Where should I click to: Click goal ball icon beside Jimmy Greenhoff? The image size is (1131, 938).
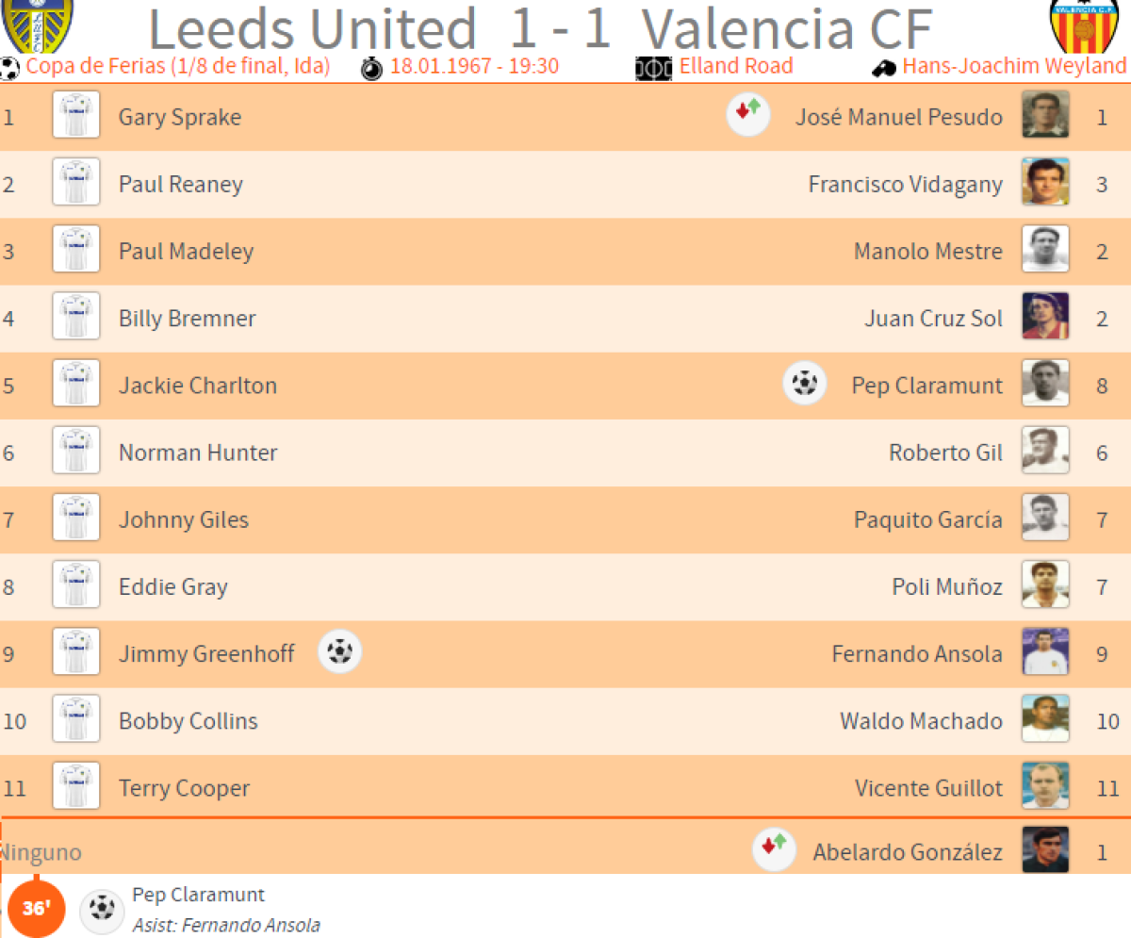(339, 652)
